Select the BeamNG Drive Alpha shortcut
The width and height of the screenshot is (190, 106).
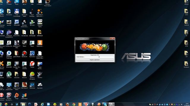tap(40, 13)
